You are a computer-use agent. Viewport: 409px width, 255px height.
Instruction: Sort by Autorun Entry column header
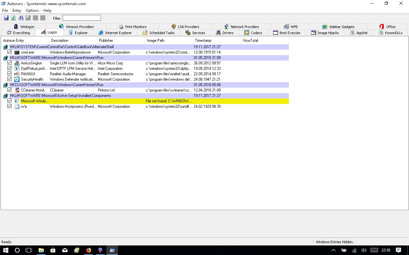25,40
